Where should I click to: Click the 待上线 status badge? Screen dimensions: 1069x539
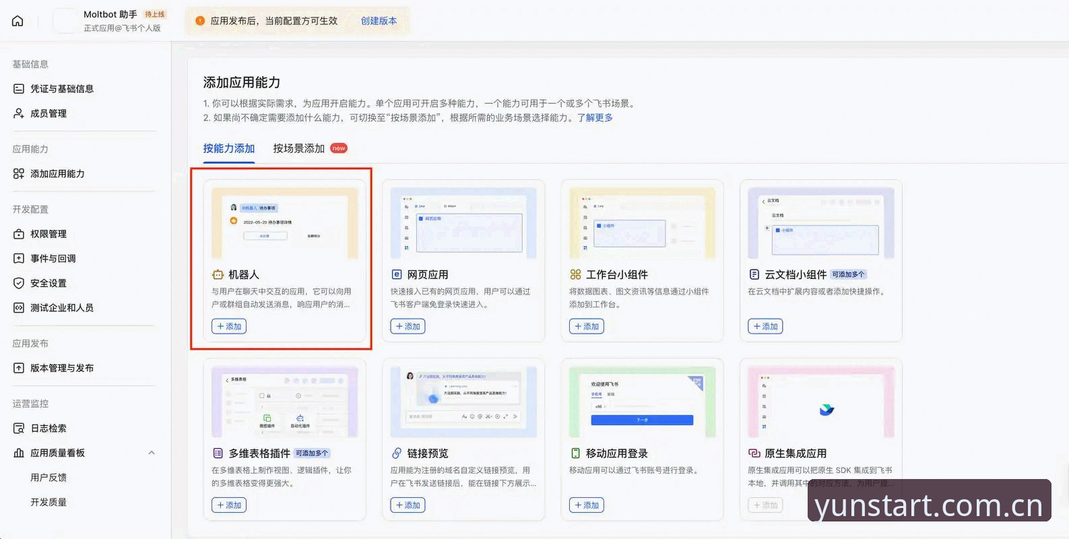[155, 14]
